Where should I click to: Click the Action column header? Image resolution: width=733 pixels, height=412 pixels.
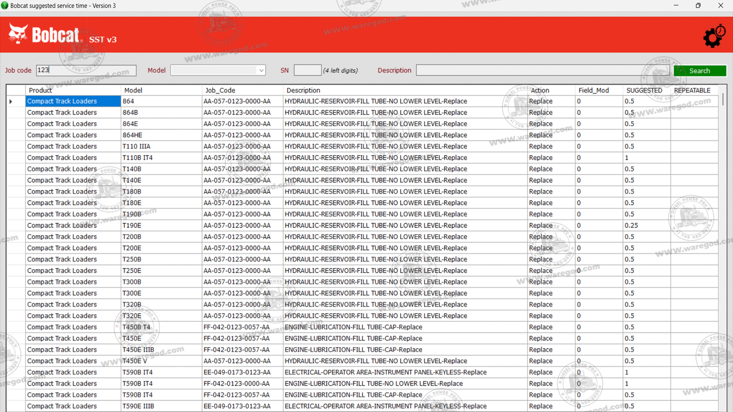(x=540, y=90)
